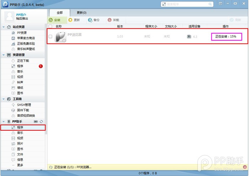Collapse the 工具箱 section

4,99
